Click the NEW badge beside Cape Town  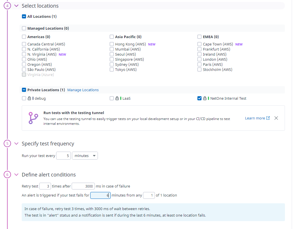[x=239, y=44]
